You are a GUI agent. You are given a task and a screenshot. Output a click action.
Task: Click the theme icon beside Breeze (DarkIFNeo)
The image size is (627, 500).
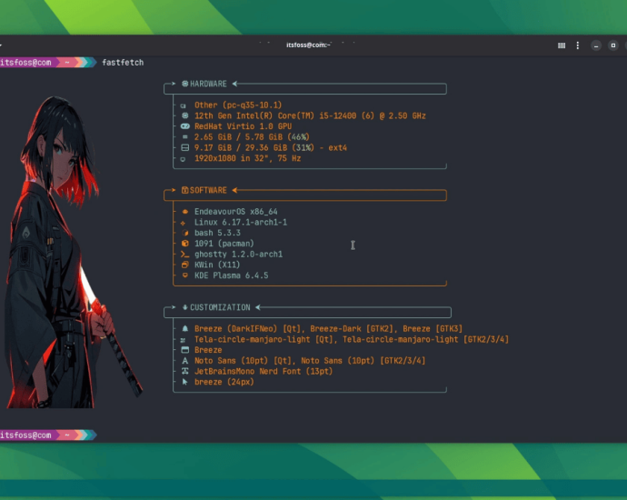[x=184, y=328]
